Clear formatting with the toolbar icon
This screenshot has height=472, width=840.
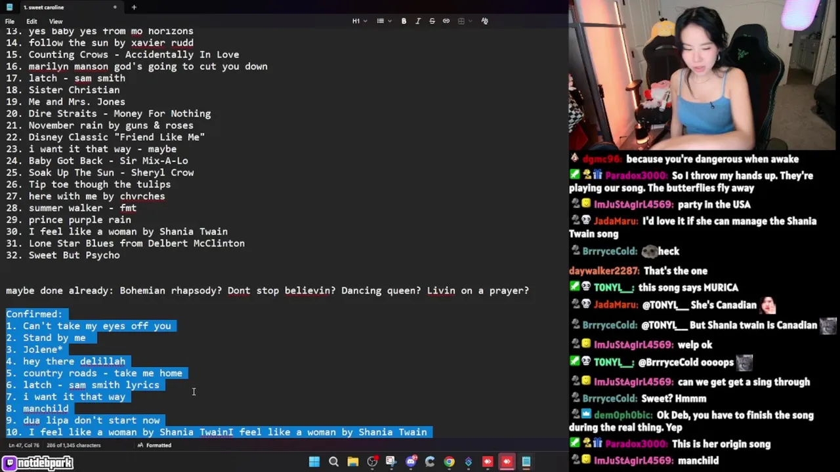(x=484, y=21)
